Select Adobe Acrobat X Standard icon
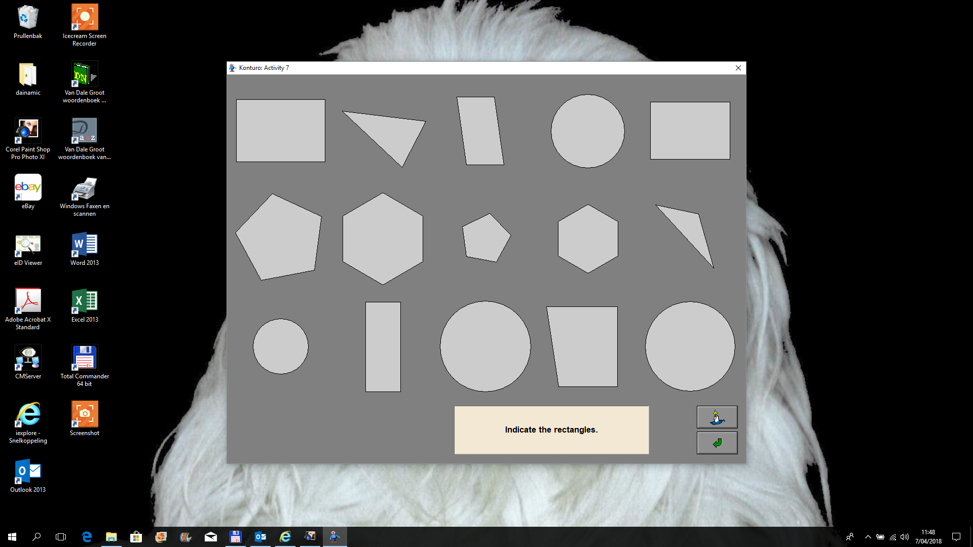The image size is (973, 547). [x=28, y=309]
